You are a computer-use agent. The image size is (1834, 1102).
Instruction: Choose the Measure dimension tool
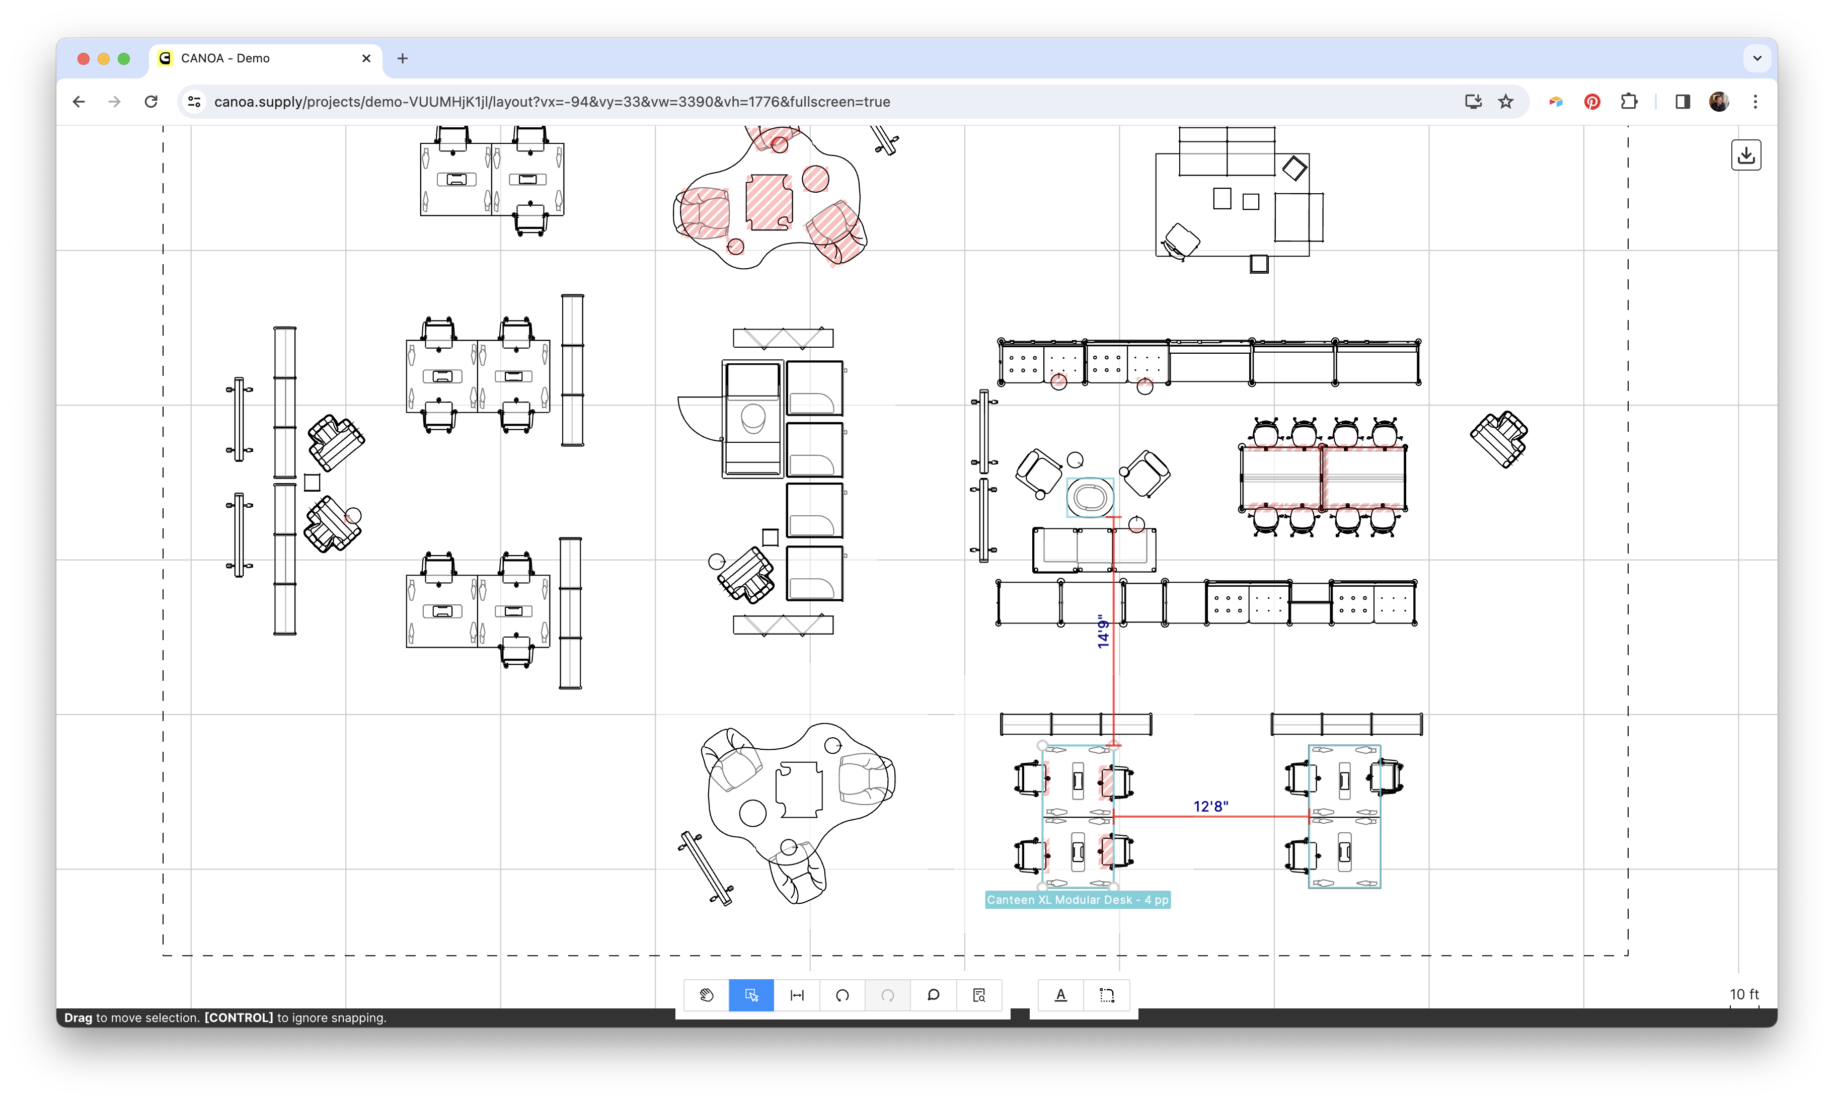coord(797,995)
